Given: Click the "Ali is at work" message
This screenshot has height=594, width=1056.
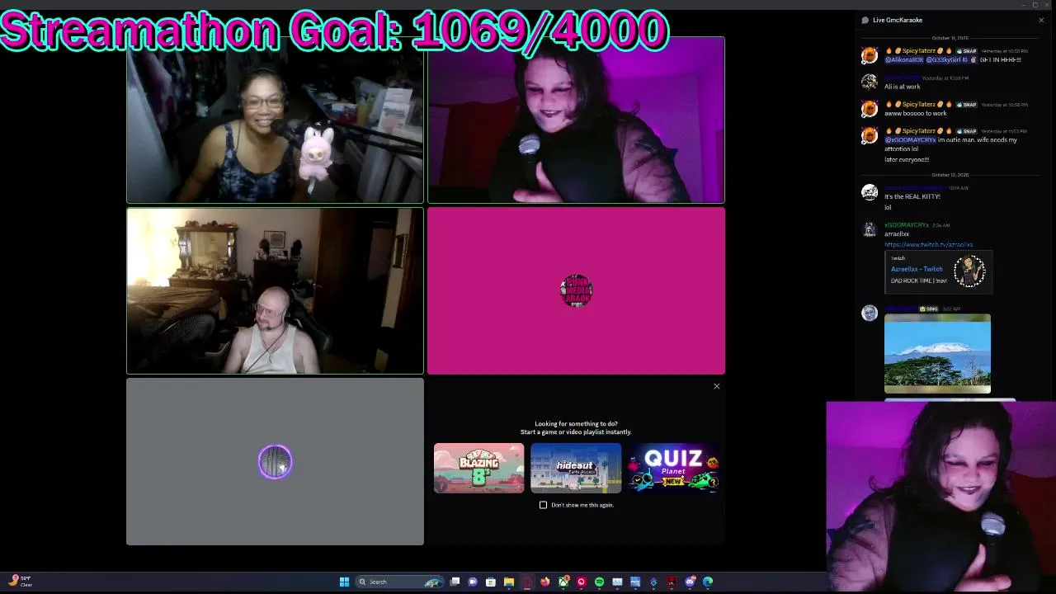Looking at the screenshot, I should click(902, 87).
